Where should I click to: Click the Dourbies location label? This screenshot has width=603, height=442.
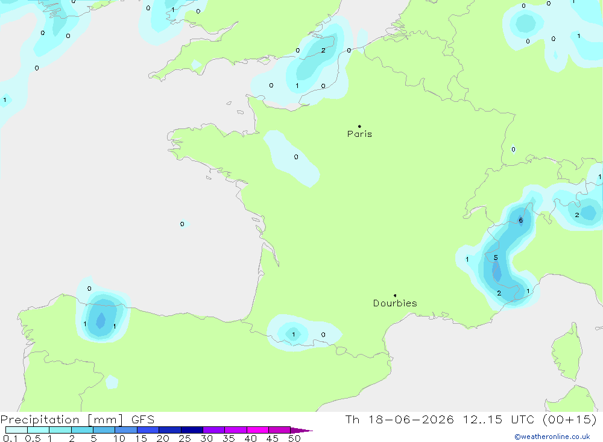point(395,303)
